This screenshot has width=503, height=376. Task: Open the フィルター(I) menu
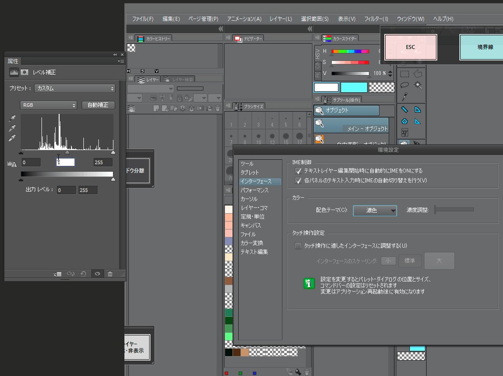(x=376, y=19)
